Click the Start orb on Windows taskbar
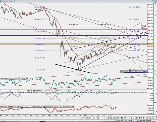Viewport: 157px width, 122px height. click(x=3, y=121)
